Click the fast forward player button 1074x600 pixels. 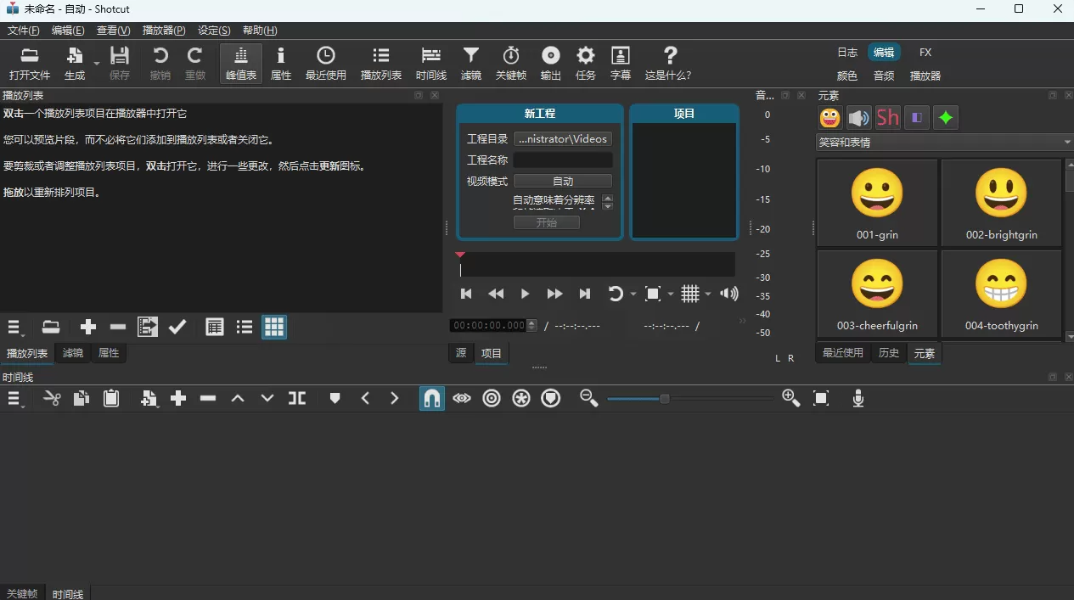pyautogui.click(x=554, y=294)
